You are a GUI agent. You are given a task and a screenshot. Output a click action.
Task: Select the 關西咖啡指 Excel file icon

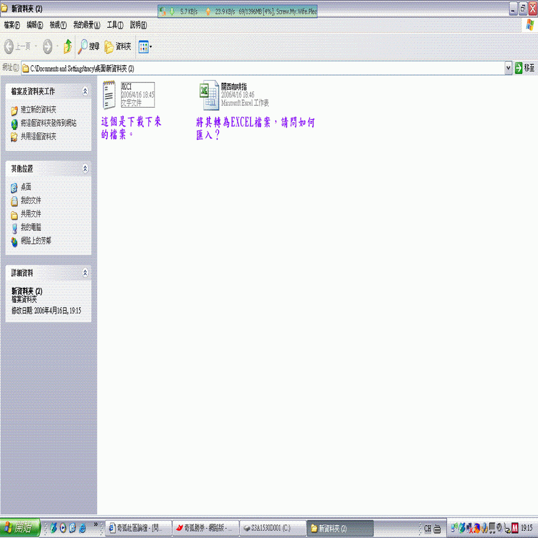click(x=209, y=95)
